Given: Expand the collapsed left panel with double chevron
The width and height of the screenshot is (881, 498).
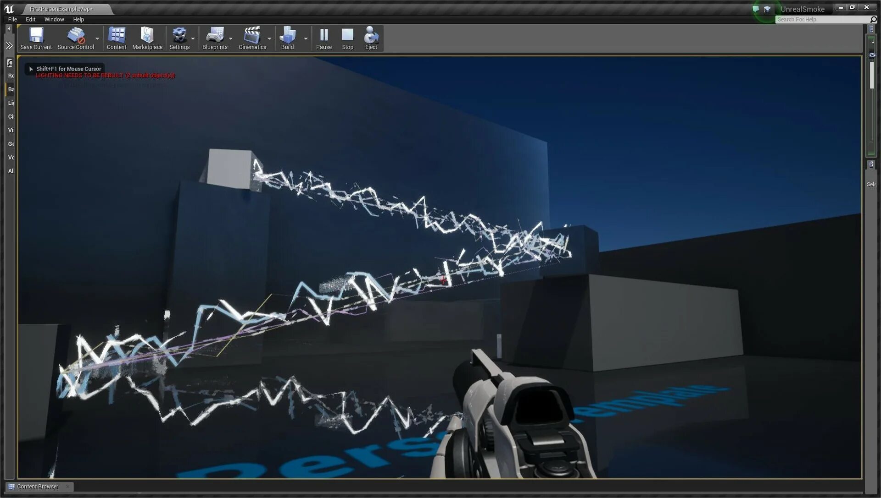Looking at the screenshot, I should point(9,45).
